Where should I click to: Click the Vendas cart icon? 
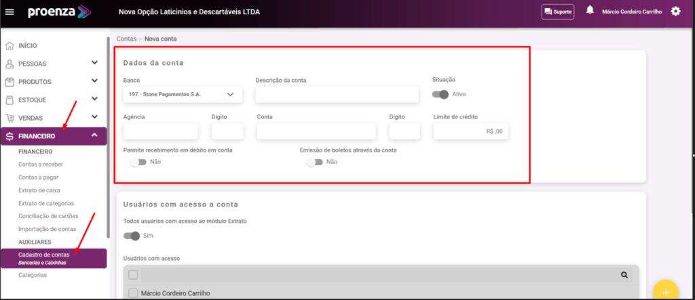coord(10,118)
